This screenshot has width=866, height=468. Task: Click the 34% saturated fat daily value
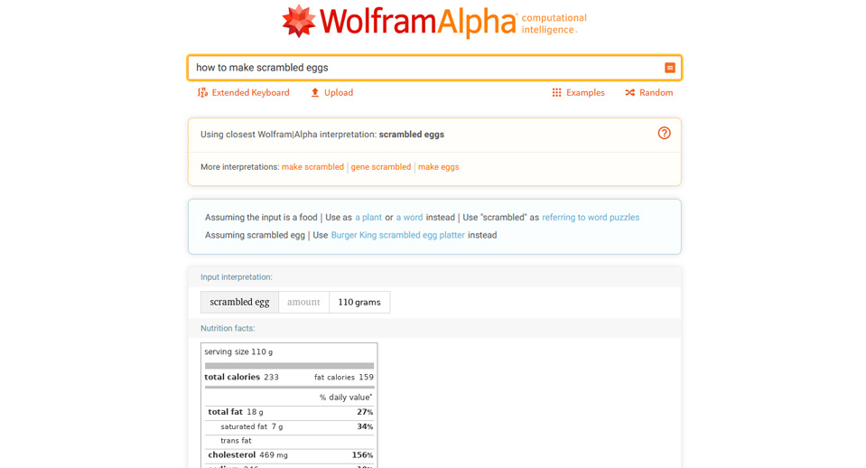[365, 426]
